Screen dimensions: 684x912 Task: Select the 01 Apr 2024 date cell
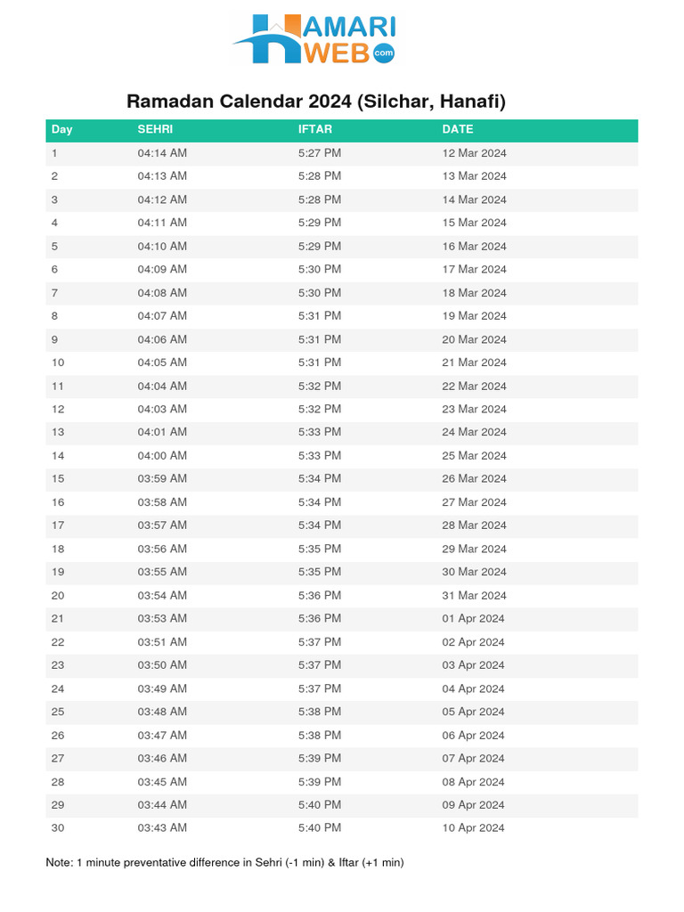click(x=473, y=618)
